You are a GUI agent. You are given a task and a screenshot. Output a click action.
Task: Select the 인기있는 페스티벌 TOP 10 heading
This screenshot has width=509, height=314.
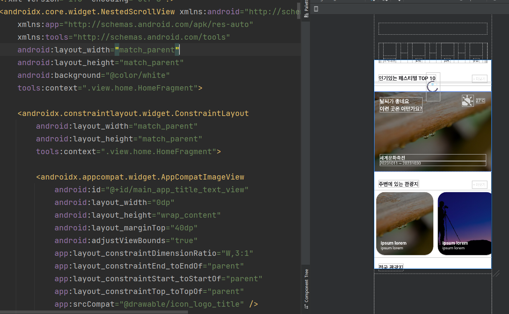pos(407,78)
